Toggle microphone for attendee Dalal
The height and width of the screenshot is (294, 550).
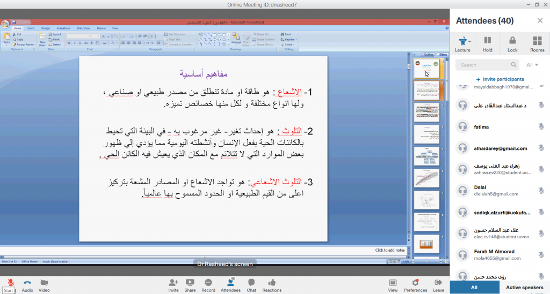coord(541,191)
